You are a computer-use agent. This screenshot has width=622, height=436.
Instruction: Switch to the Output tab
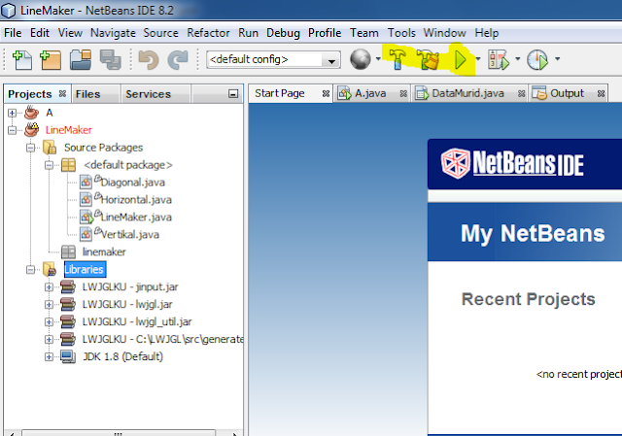tap(567, 93)
